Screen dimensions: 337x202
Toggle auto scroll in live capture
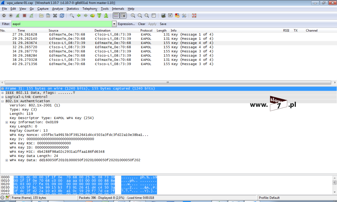[123, 16]
